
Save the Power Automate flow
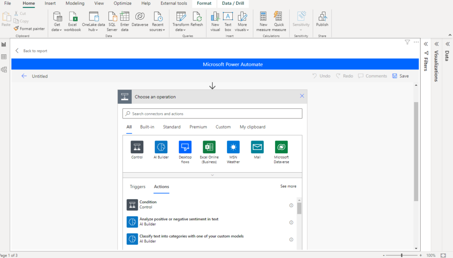click(x=400, y=76)
